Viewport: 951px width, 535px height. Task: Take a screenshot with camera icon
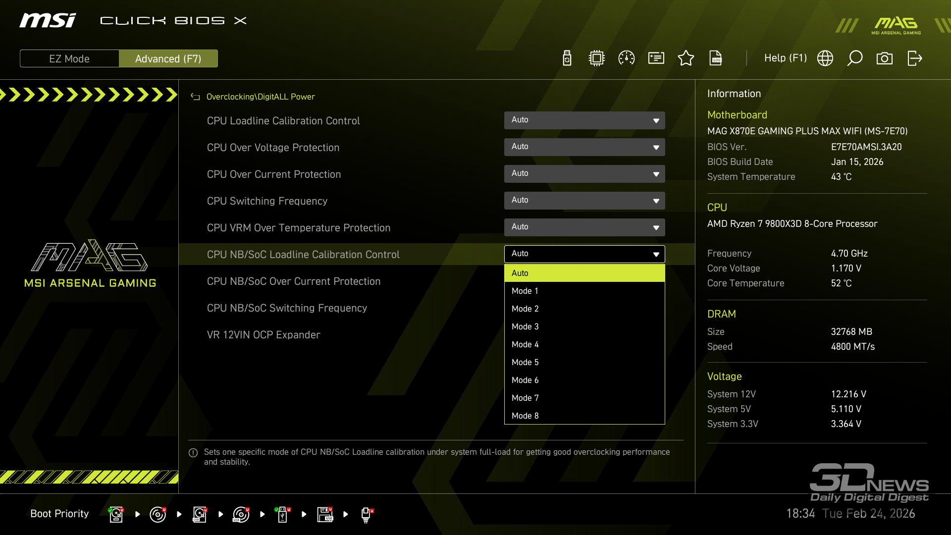885,58
